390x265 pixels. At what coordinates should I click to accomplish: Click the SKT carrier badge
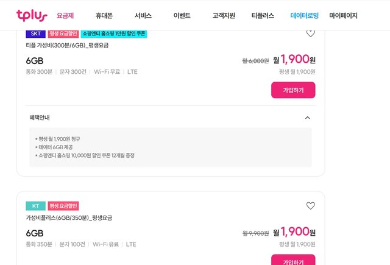click(x=35, y=34)
